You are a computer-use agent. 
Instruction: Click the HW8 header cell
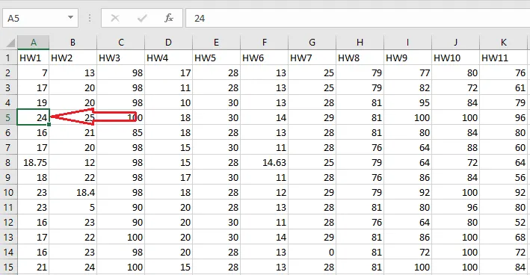[x=360, y=58]
